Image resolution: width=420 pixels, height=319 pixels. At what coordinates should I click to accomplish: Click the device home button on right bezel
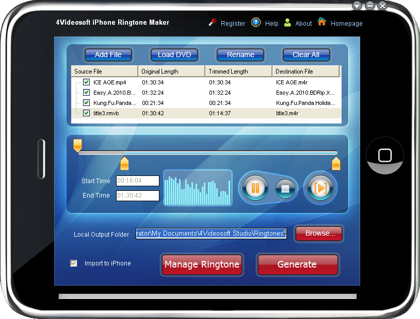coord(385,155)
